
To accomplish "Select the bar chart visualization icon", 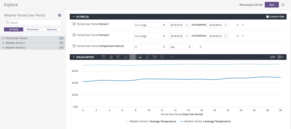I will [118, 57].
